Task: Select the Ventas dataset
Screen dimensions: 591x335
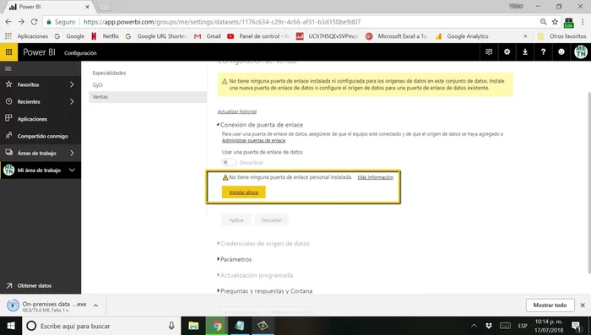Action: point(148,97)
